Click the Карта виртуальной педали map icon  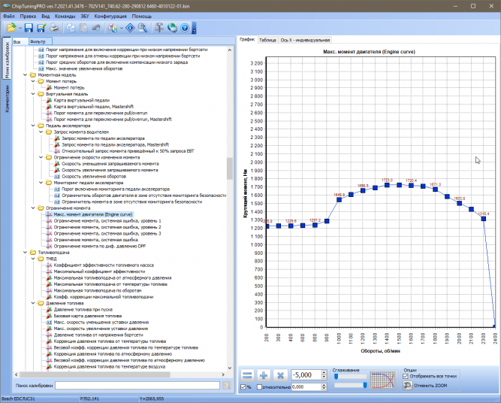[49, 100]
